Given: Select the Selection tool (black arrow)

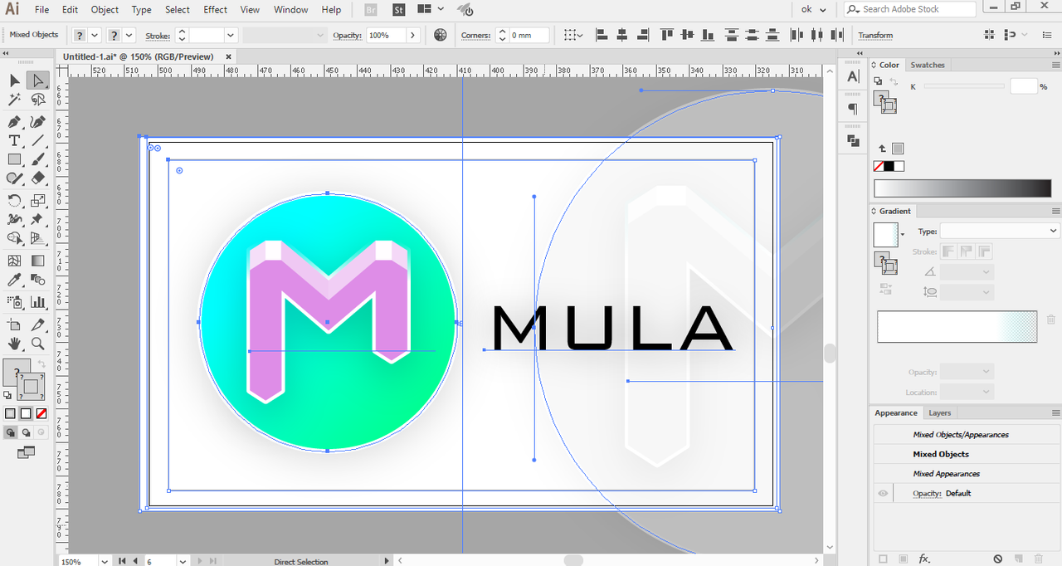Looking at the screenshot, I should [x=14, y=81].
